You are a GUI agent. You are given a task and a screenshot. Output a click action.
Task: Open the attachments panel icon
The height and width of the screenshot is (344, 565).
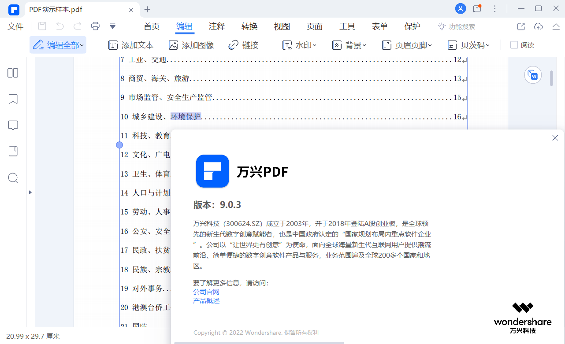(x=13, y=152)
